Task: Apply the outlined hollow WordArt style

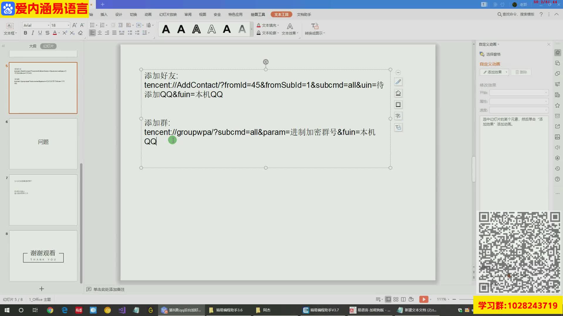Action: 211,29
